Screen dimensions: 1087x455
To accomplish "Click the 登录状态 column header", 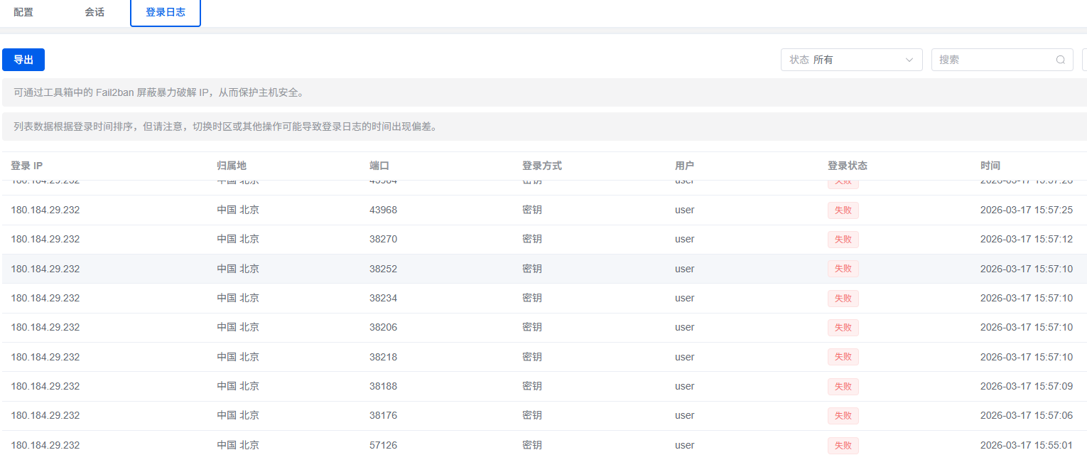I will [x=848, y=166].
